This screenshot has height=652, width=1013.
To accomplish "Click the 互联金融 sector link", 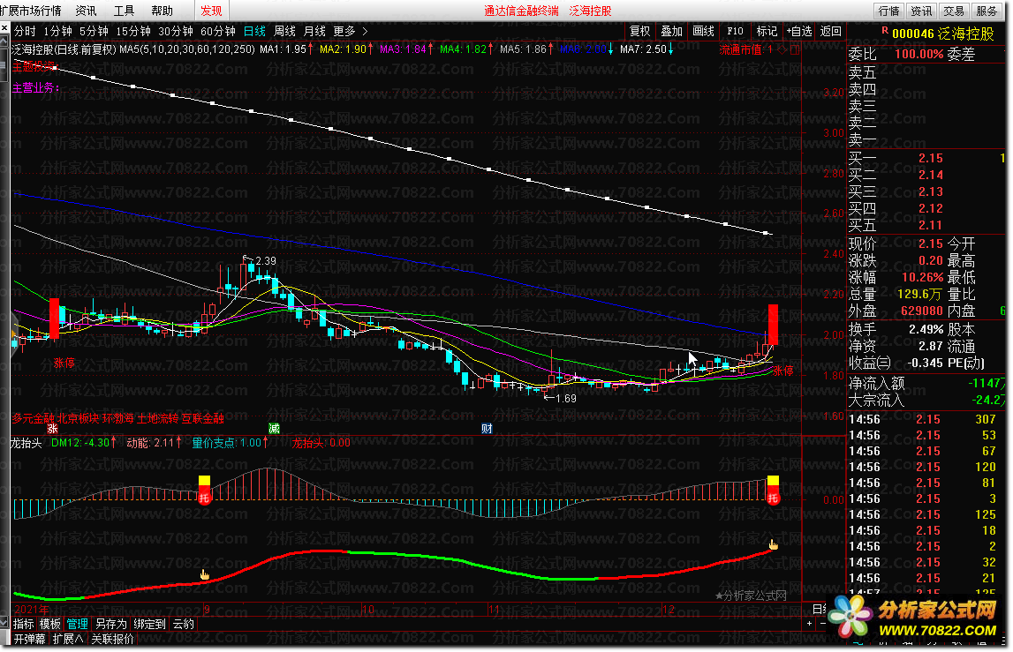I will pos(203,418).
